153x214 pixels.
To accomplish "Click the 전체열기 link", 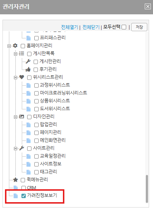I will (70, 27).
